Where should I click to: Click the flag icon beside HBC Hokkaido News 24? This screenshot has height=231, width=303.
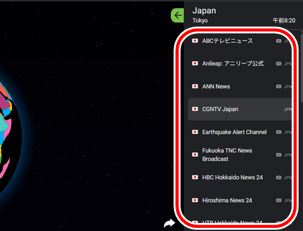pyautogui.click(x=195, y=177)
